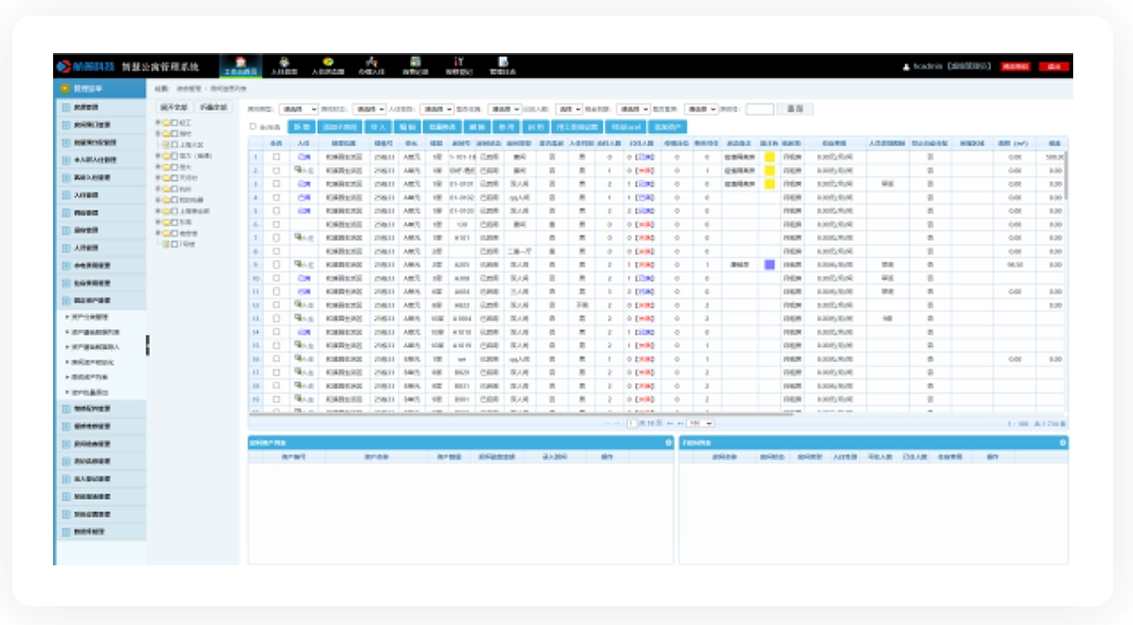Open the first filter dropdown above the table

click(298, 109)
